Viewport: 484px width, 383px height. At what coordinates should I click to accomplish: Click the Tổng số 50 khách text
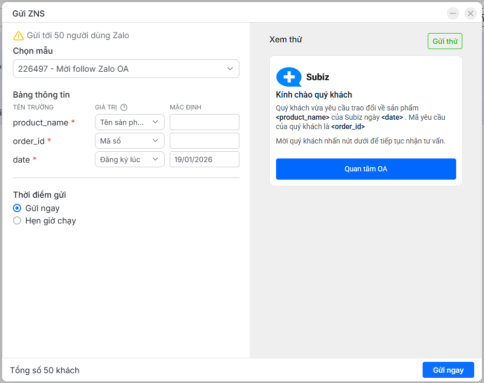click(45, 371)
